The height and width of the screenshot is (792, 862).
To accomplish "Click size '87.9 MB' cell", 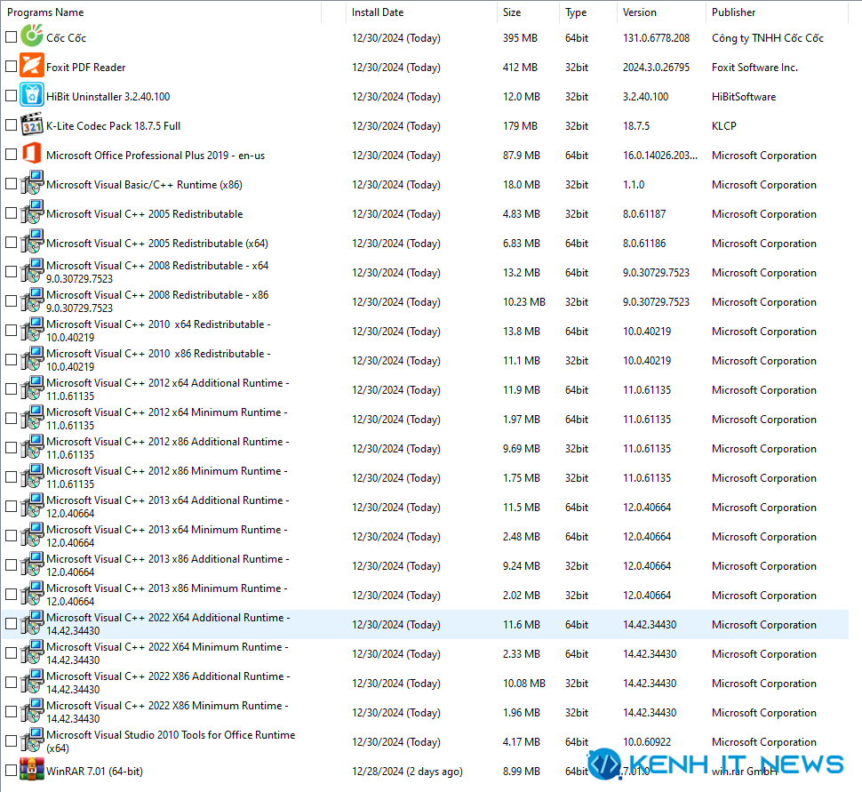I will point(521,155).
